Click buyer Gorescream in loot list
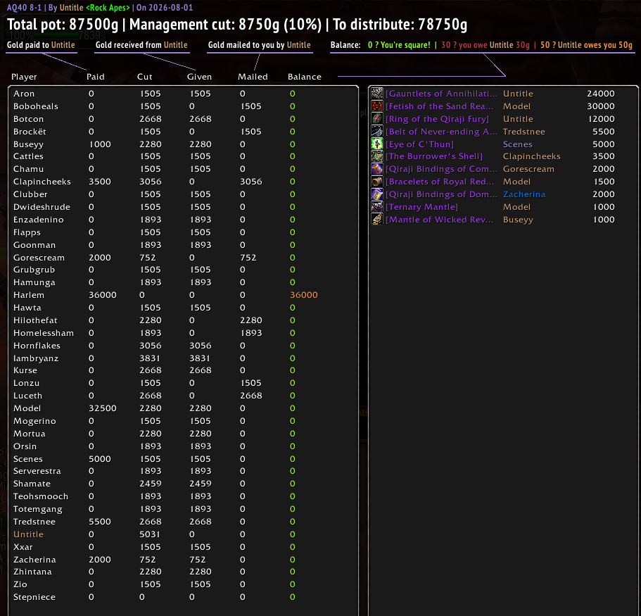 (528, 169)
